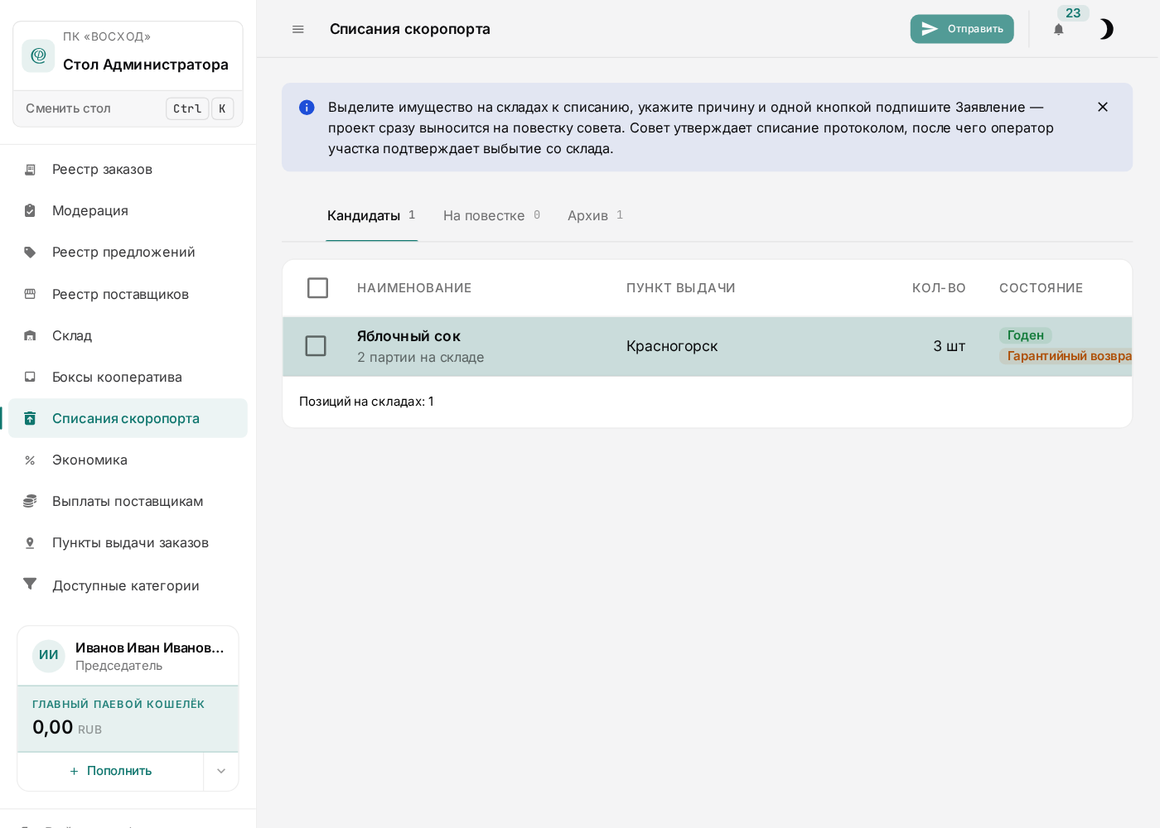
Task: Click the Реестр поставщиков store icon
Action: 30,294
